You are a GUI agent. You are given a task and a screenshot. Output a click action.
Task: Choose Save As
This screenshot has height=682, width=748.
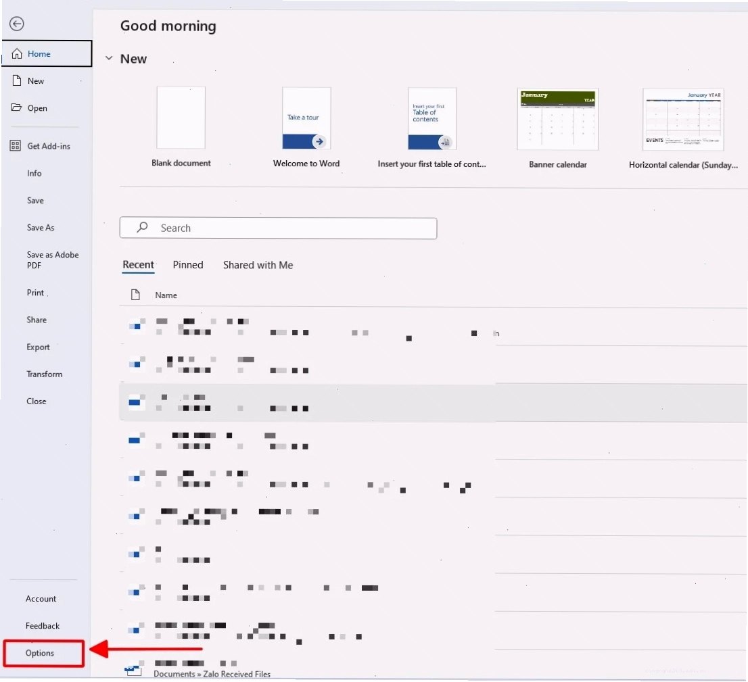tap(41, 228)
